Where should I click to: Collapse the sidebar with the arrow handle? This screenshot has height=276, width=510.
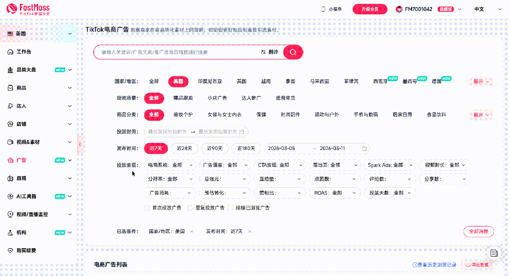(x=79, y=144)
